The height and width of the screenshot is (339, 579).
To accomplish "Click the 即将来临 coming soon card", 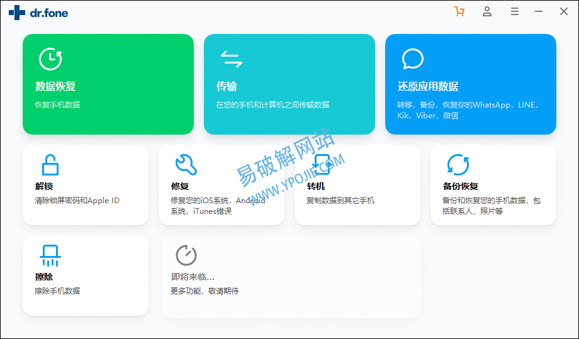I will (x=291, y=277).
